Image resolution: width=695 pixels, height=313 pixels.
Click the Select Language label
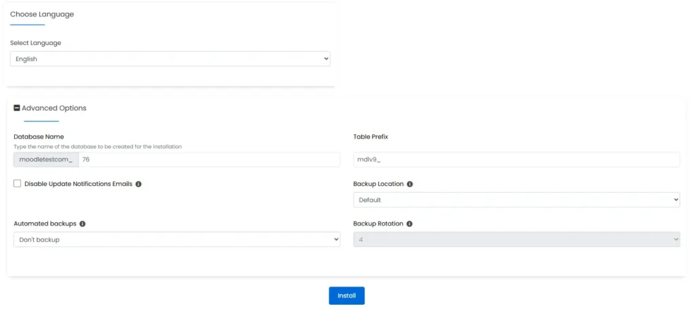coord(35,43)
